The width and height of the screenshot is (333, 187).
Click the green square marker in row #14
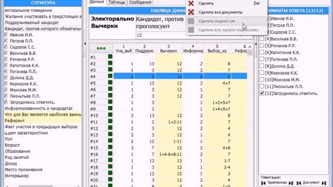pos(110,141)
